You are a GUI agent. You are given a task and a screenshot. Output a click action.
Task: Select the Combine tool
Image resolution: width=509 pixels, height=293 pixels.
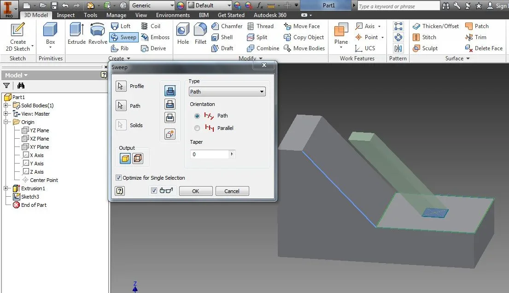[x=263, y=48]
